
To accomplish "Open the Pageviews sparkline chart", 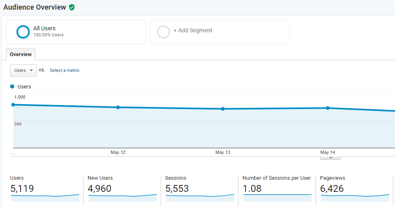I will click(355, 198).
